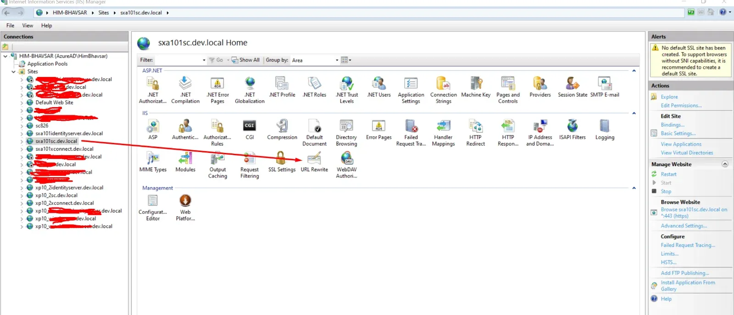Image resolution: width=734 pixels, height=315 pixels.
Task: Open the .NET Users feature
Action: [379, 87]
